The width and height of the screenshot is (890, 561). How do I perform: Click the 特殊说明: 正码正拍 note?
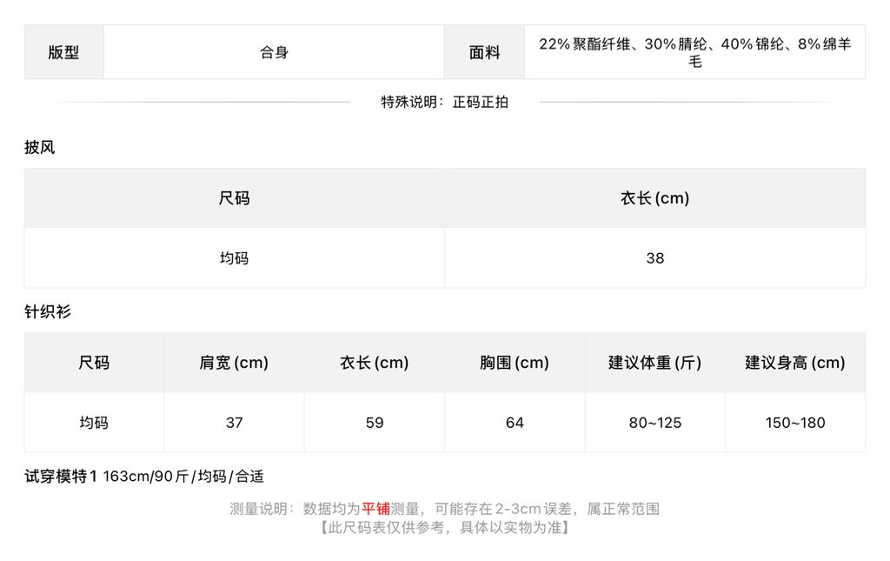click(x=444, y=103)
